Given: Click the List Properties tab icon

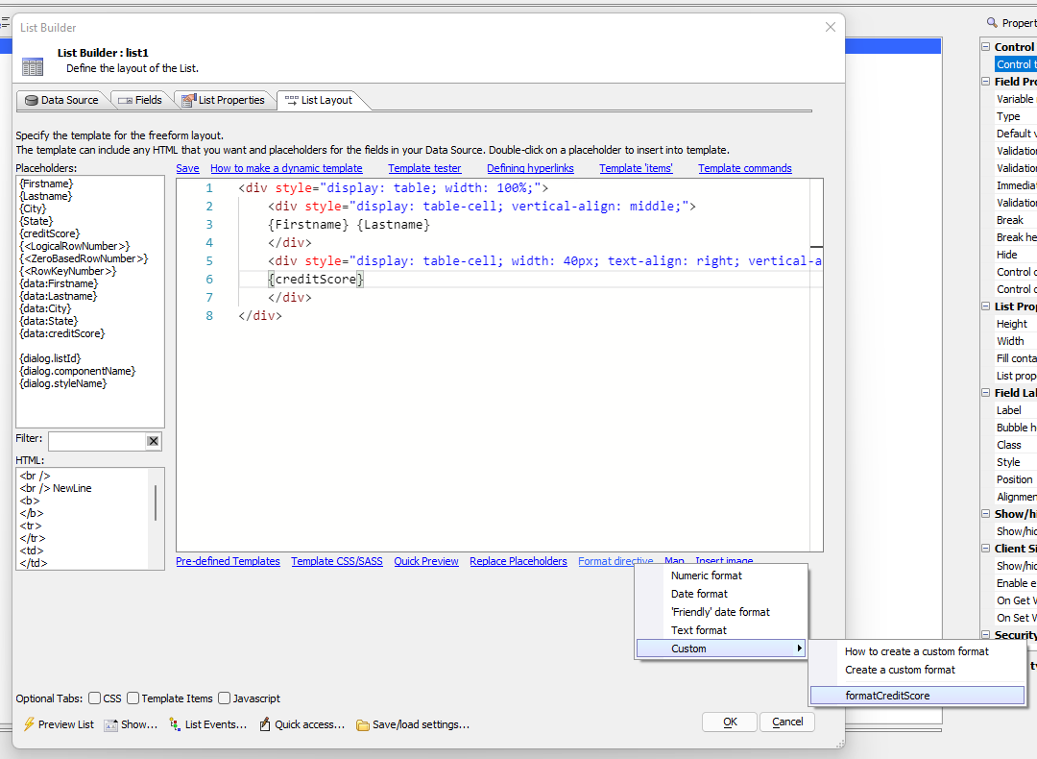Looking at the screenshot, I should tap(188, 100).
